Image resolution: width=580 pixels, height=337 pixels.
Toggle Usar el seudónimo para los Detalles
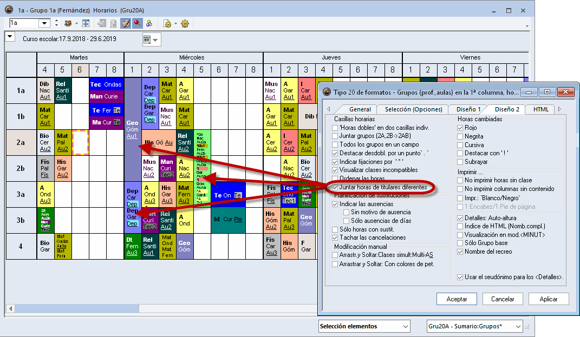click(460, 277)
